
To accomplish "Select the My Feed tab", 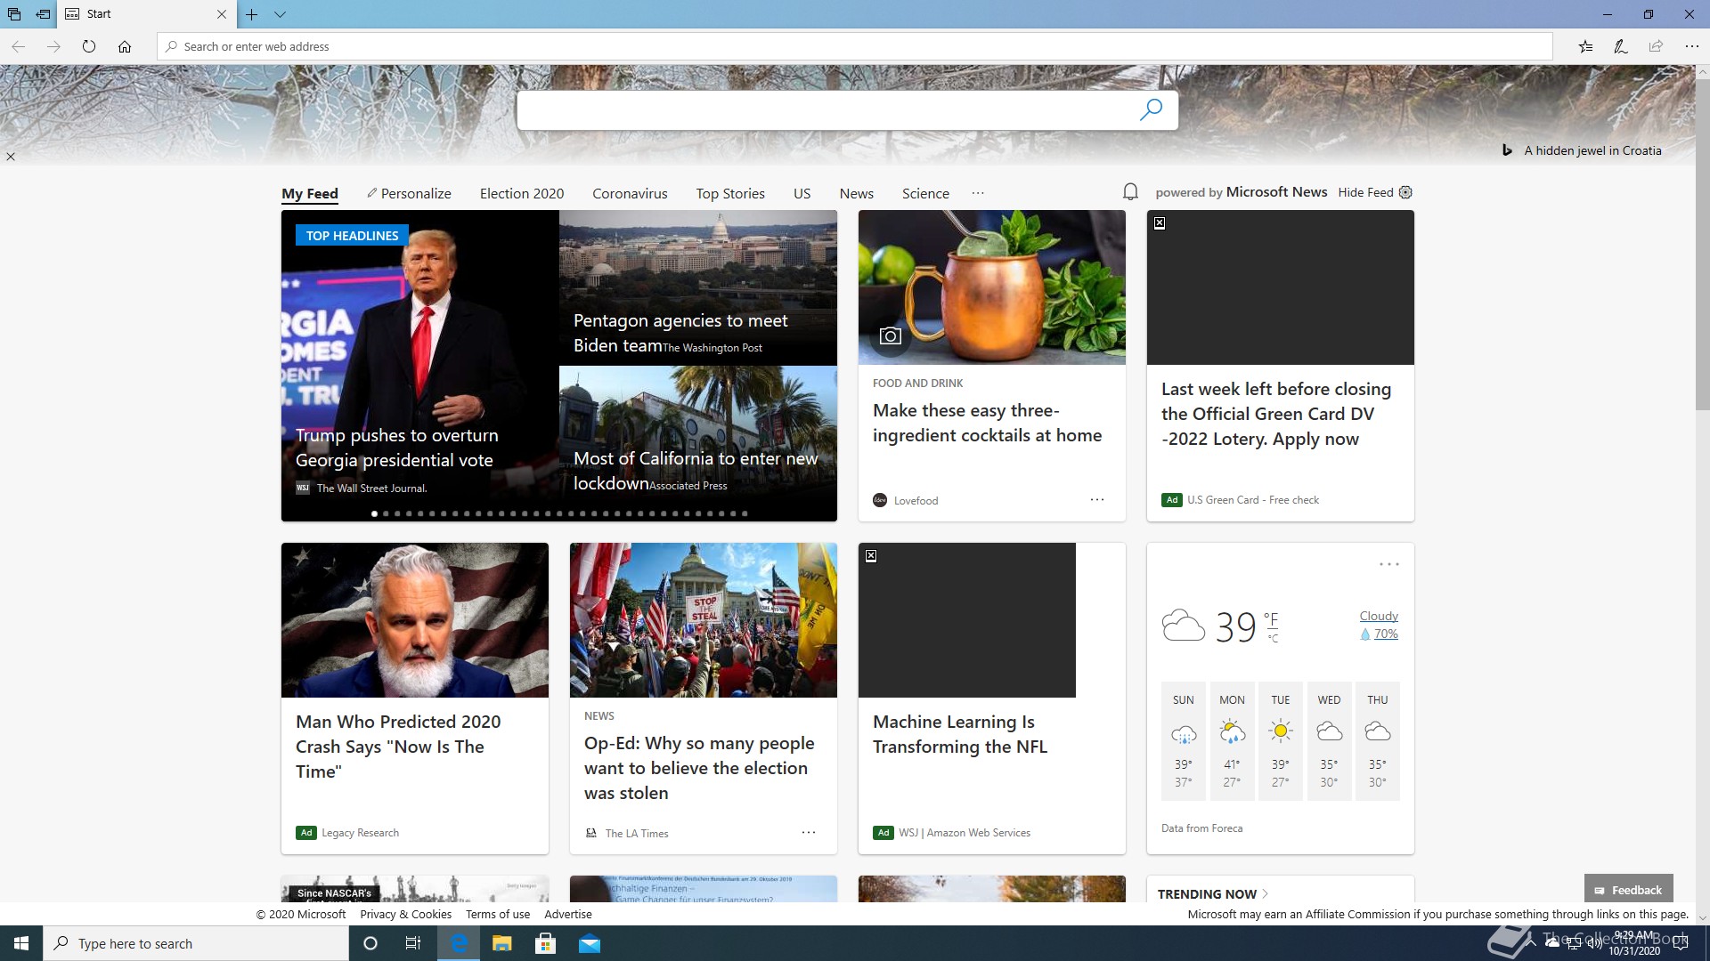I will [310, 193].
